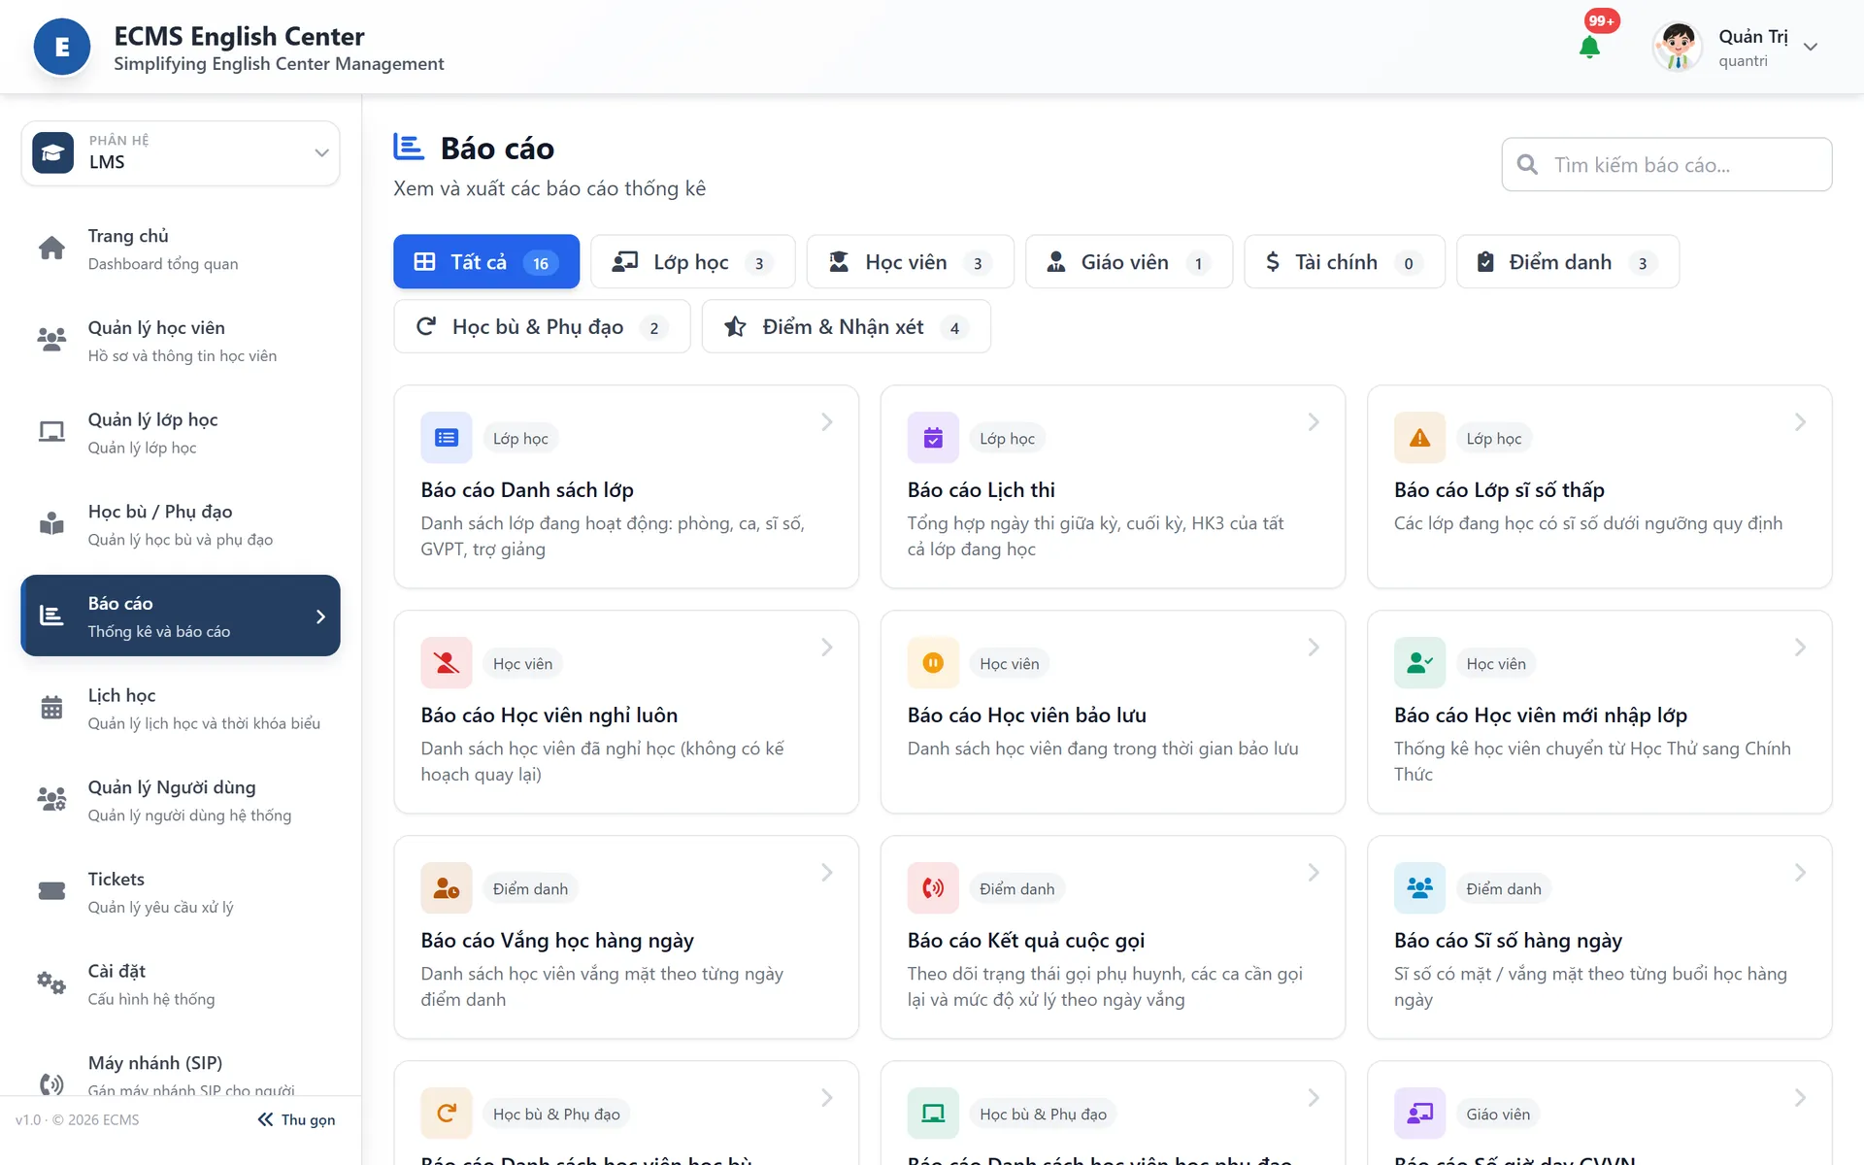Click the Báo cáo Lịch thi calendar icon
Screen dimensions: 1864x1165
(x=933, y=438)
